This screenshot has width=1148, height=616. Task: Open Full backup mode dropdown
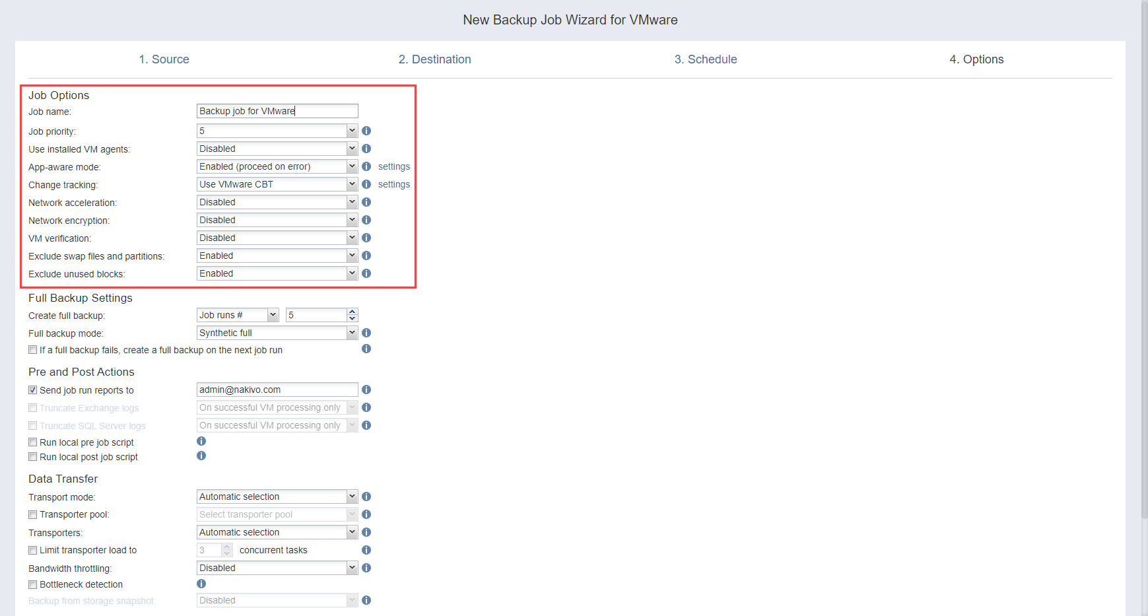(277, 333)
